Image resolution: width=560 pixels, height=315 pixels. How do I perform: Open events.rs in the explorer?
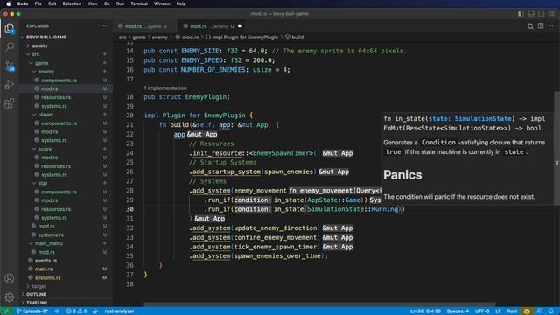point(45,261)
